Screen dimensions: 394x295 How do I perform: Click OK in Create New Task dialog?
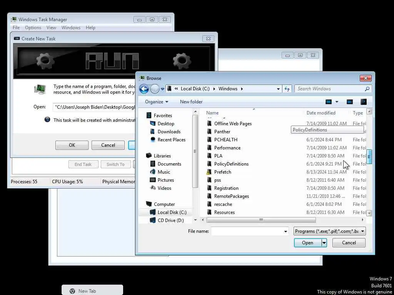click(72, 145)
